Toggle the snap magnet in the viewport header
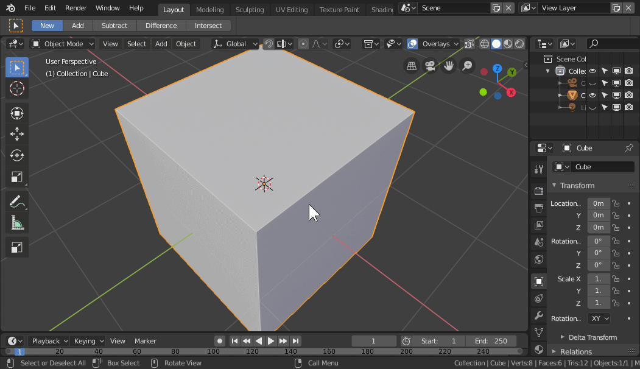The width and height of the screenshot is (640, 369). pyautogui.click(x=269, y=44)
